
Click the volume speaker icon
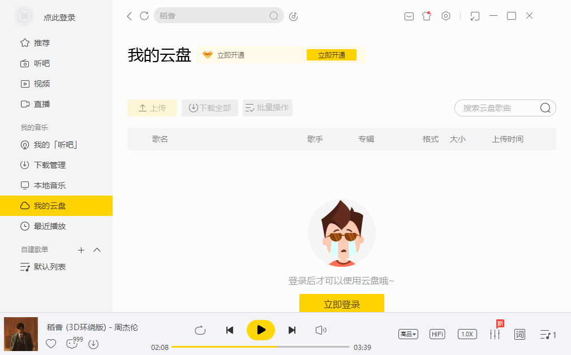[x=321, y=330]
